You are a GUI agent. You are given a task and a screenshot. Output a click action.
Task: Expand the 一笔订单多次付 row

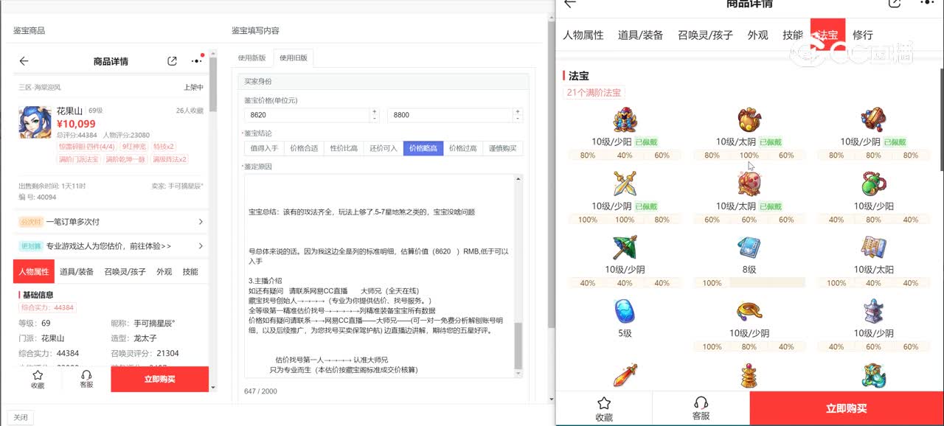pos(111,222)
